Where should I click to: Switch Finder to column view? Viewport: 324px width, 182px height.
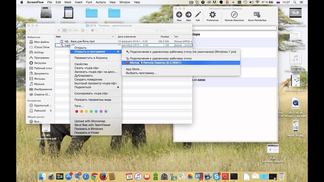point(70,30)
